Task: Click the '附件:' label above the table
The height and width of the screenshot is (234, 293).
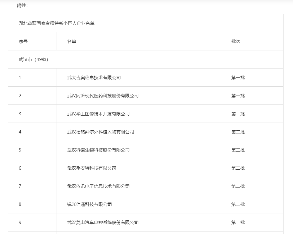Action: [x=22, y=6]
